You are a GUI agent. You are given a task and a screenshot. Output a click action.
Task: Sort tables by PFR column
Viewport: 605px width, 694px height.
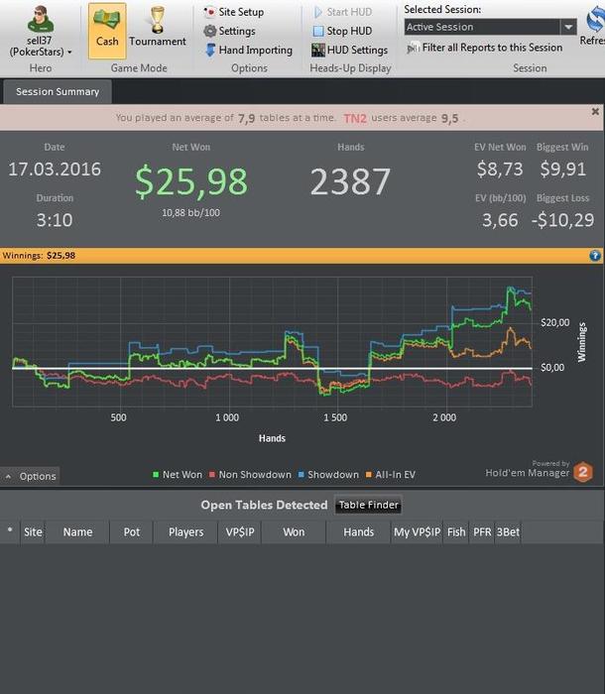click(482, 532)
